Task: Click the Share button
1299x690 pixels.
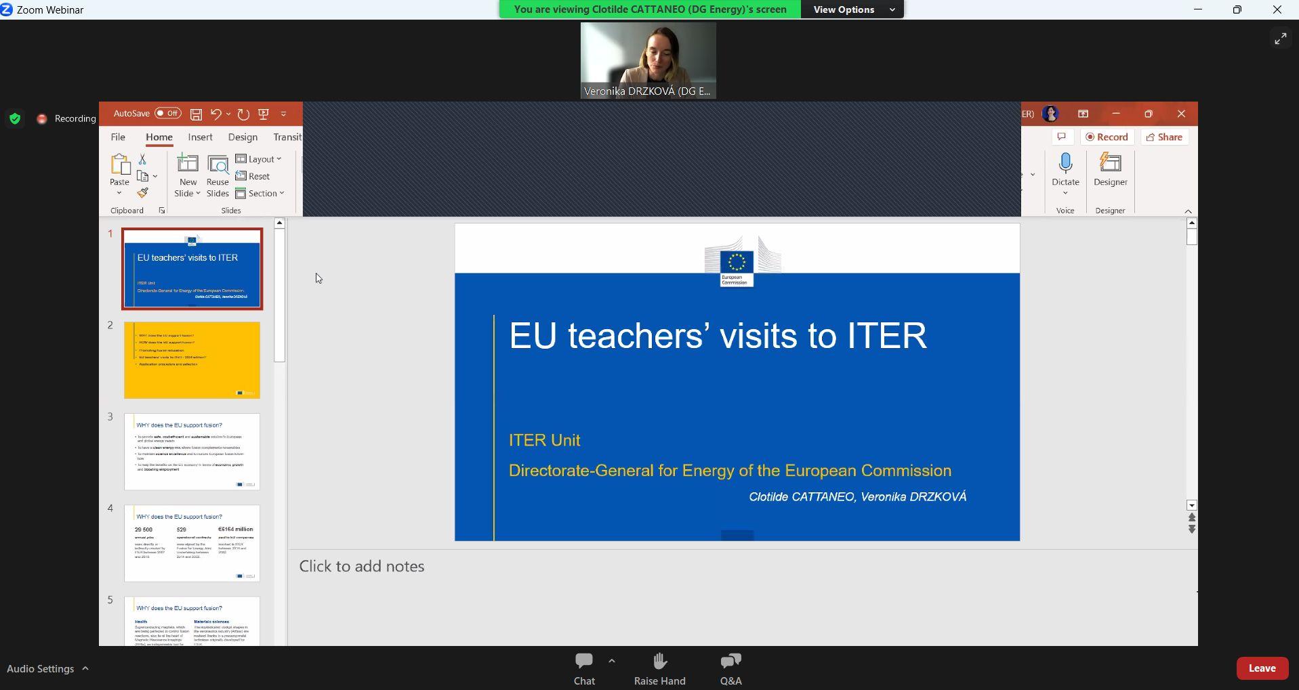Action: 1164,137
